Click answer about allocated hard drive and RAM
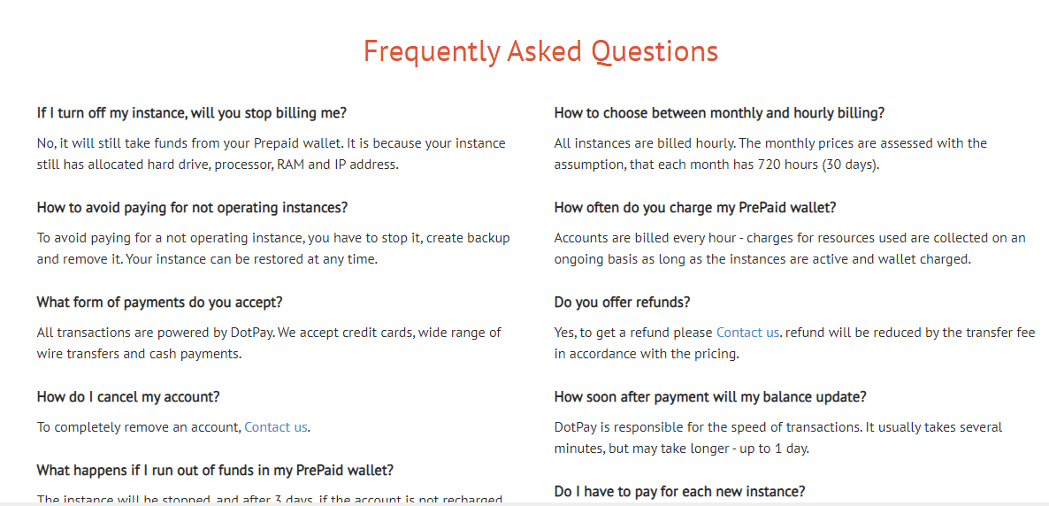 point(271,153)
